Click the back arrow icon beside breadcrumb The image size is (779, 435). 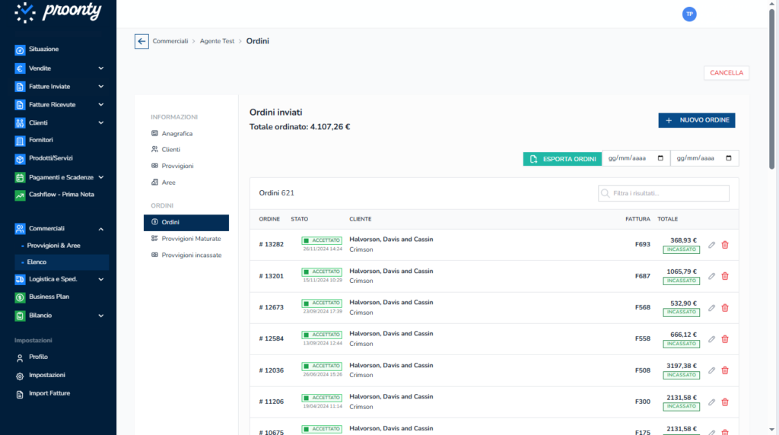[141, 41]
